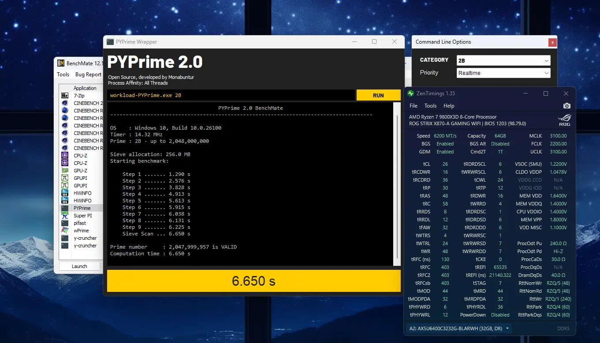Click the RttPark RZQ/4 (60) value
This screenshot has width=600, height=343.
558,307
